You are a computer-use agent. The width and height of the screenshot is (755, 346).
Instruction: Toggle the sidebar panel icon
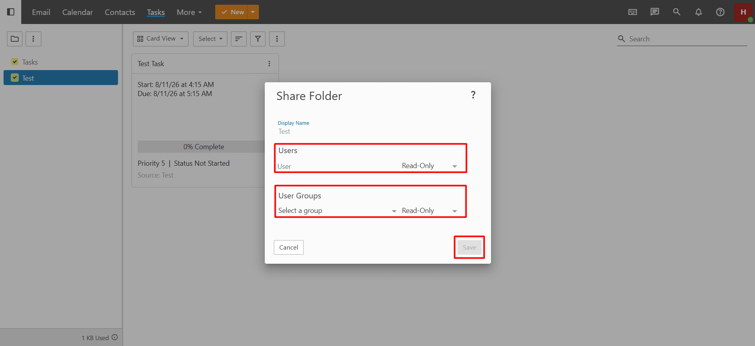coord(11,12)
